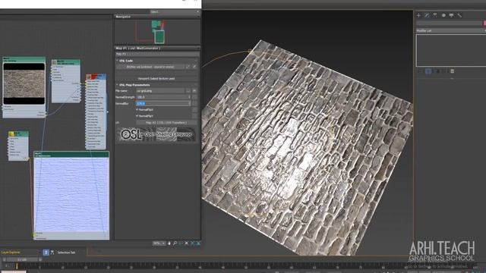486x273 pixels.
Task: Click the Zoom Extents icon
Action: [x=187, y=243]
